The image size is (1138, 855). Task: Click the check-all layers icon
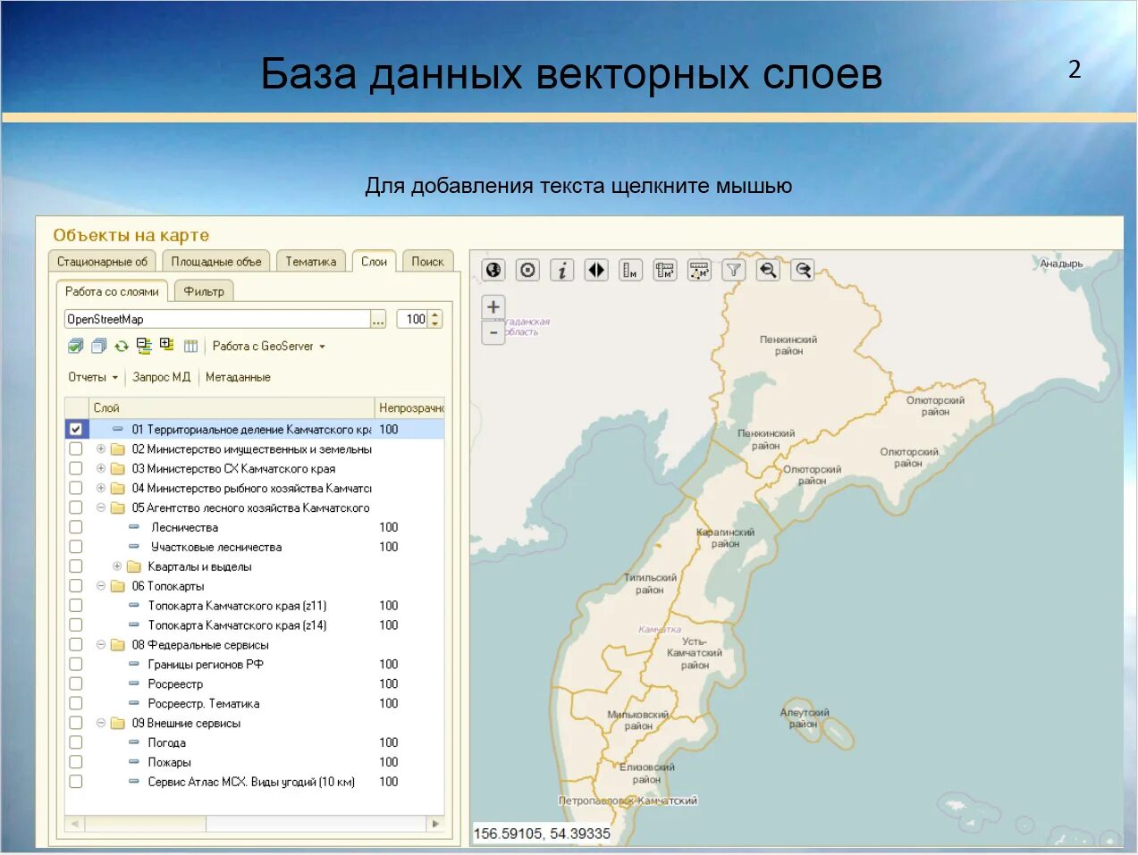click(75, 346)
